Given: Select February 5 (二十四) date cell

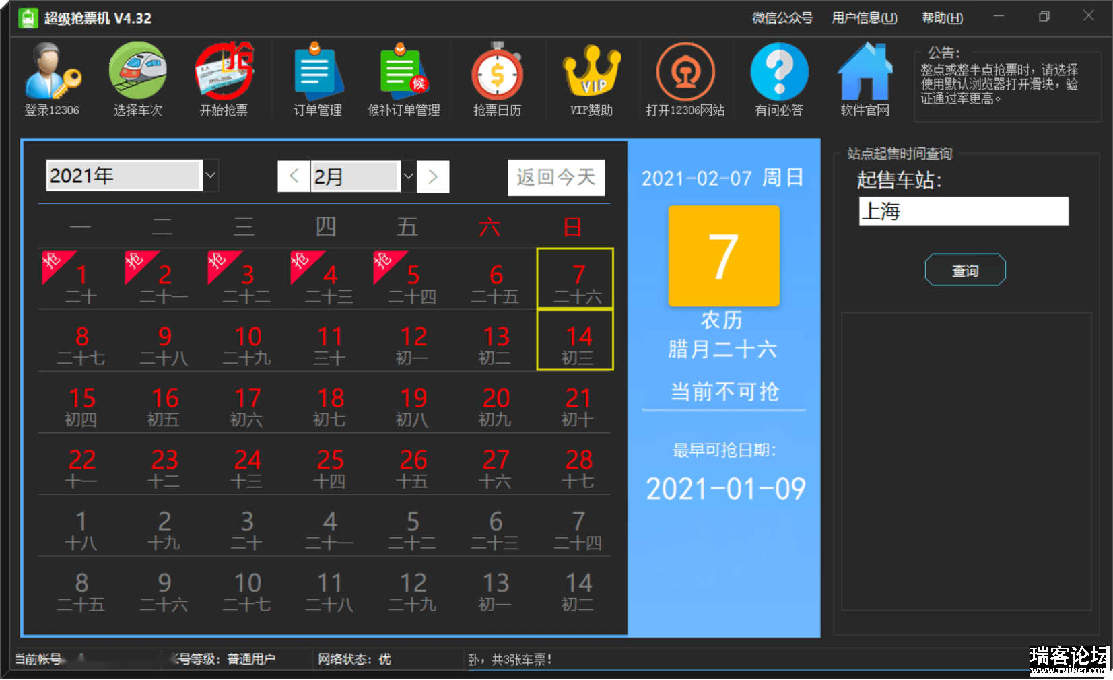Looking at the screenshot, I should 412,279.
